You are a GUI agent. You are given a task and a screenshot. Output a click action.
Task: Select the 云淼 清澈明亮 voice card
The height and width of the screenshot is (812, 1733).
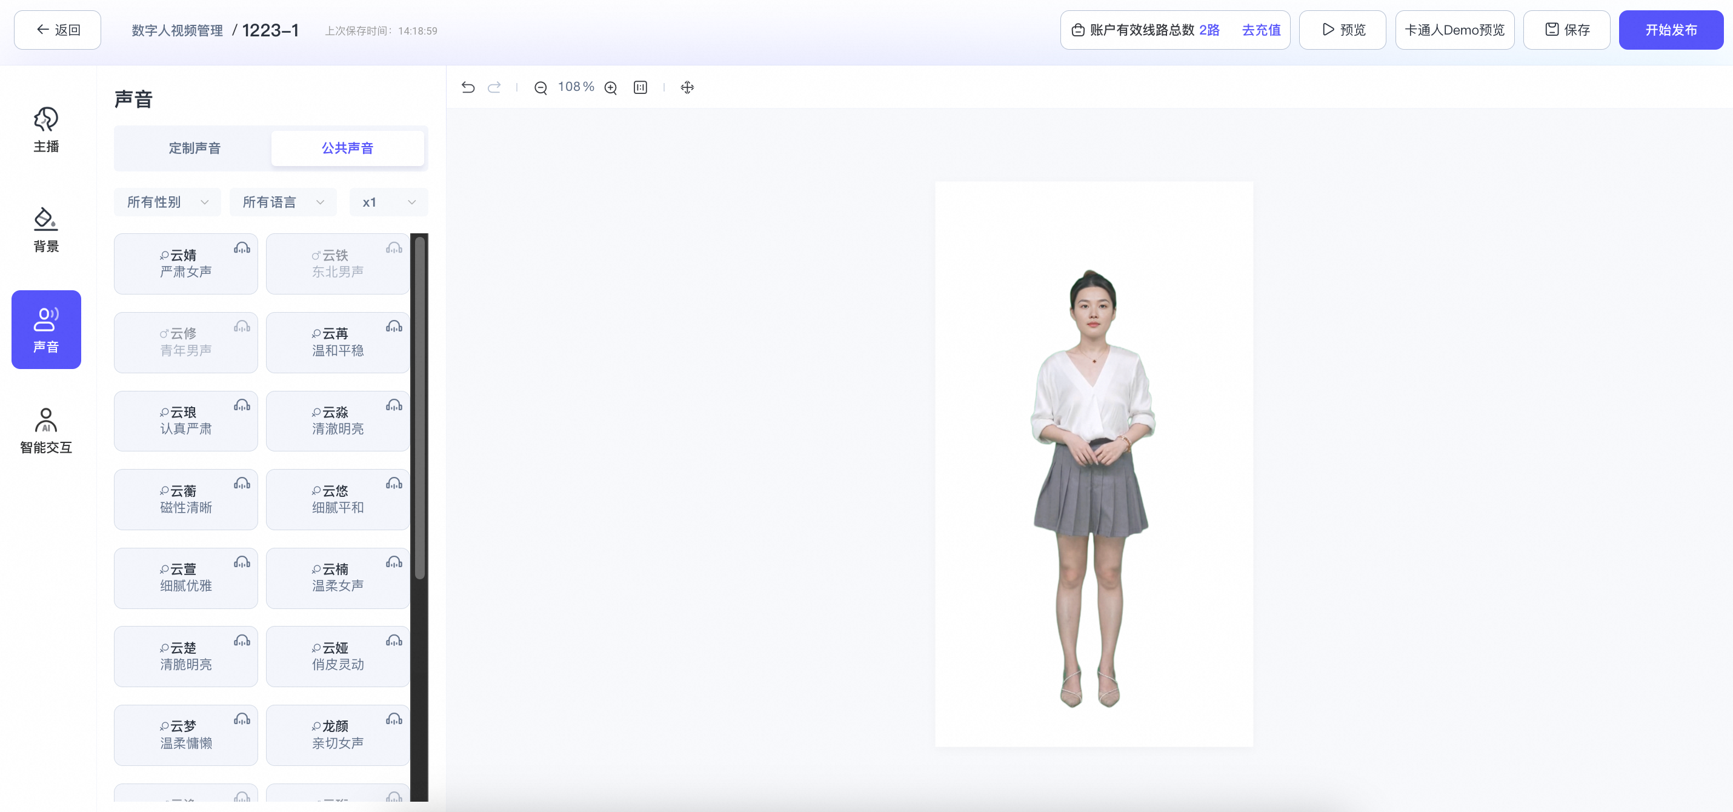point(338,421)
